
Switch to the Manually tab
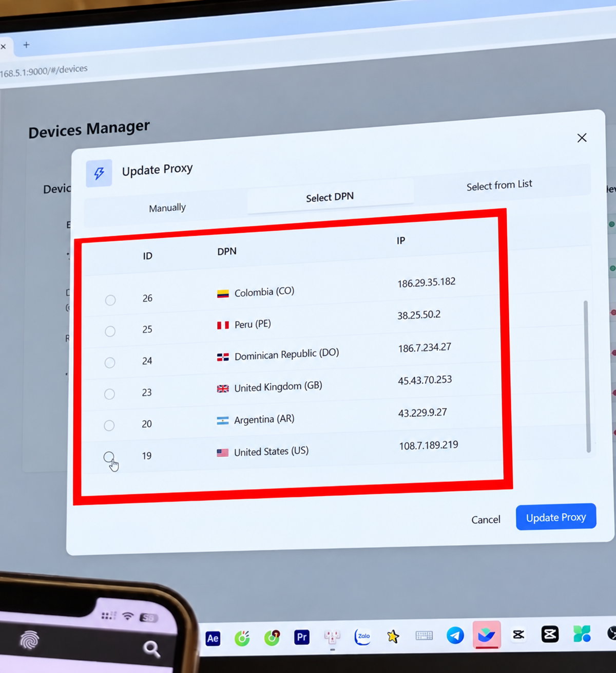[x=167, y=208]
